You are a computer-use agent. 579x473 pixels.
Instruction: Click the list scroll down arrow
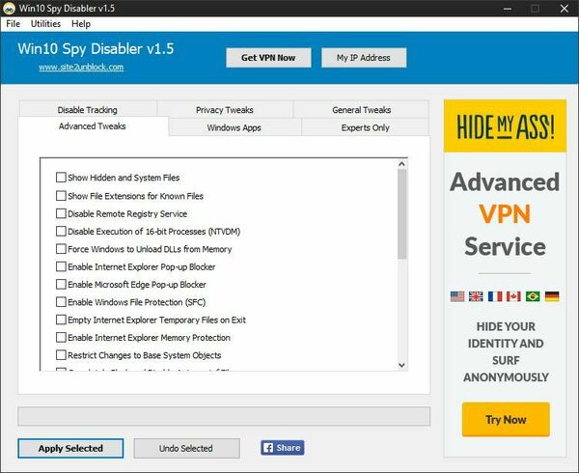(401, 365)
